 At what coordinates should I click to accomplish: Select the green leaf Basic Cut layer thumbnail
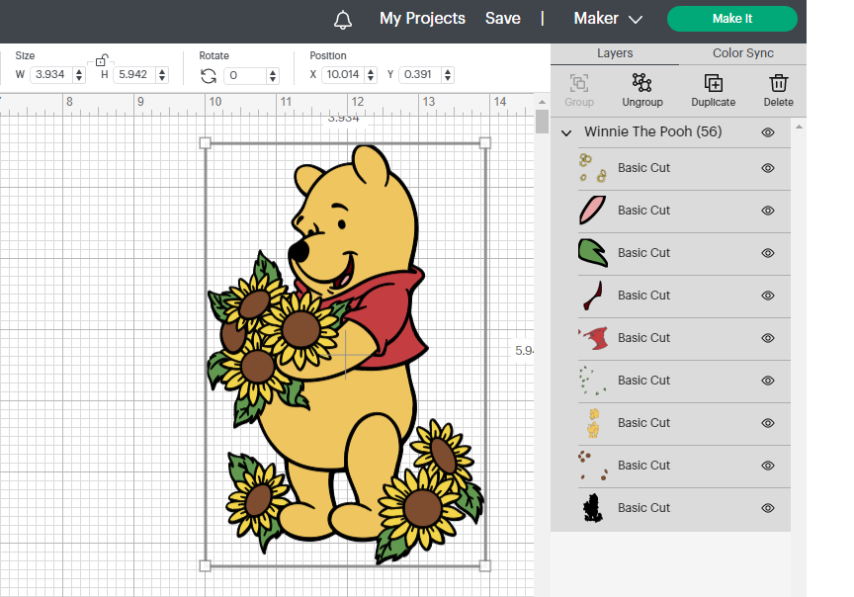pyautogui.click(x=593, y=253)
